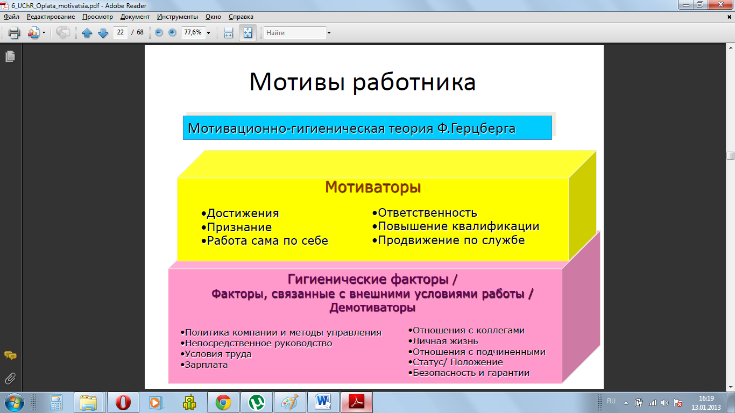The image size is (735, 413).
Task: Open Paint from the taskbar
Action: [290, 402]
